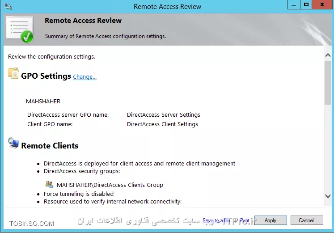
Task: Select the MAHSHAHER domain text
Action: [x=43, y=102]
